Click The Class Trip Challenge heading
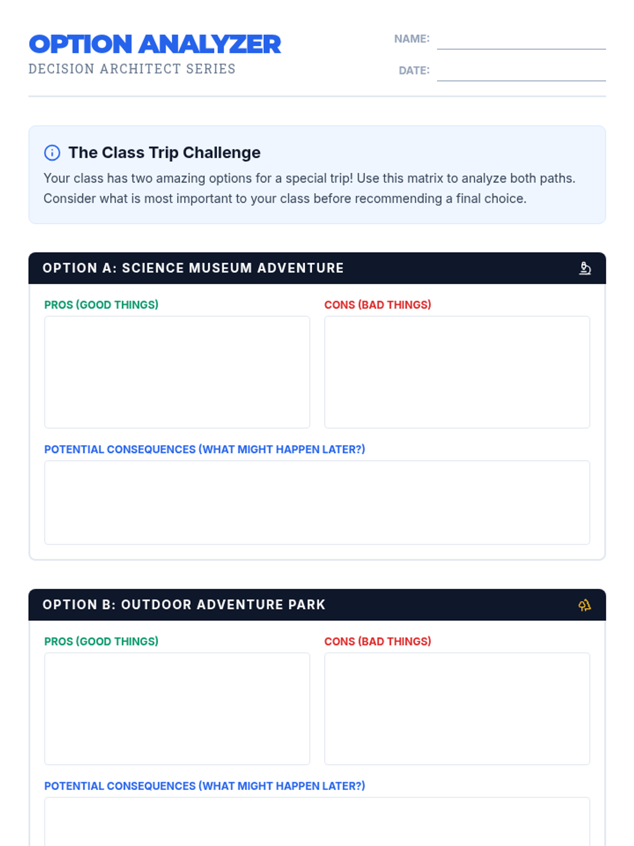This screenshot has height=846, width=634. [164, 153]
